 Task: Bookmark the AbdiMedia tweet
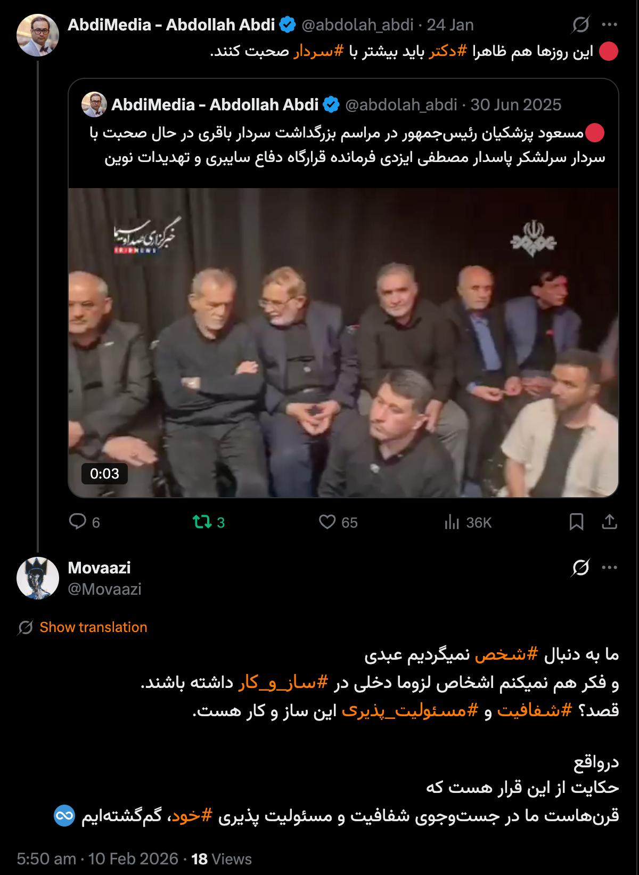[576, 522]
